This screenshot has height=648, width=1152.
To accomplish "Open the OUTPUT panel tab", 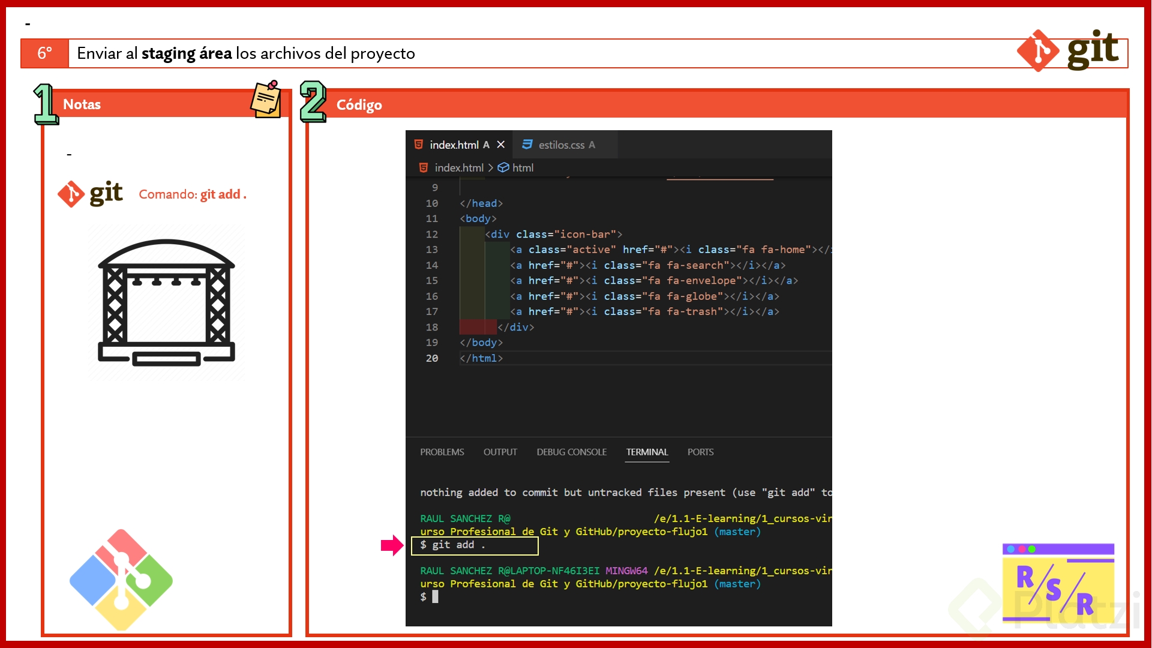I will [x=500, y=452].
